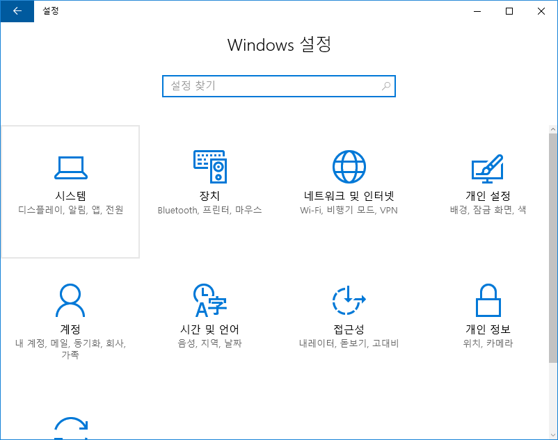
Task: Maximize the 설정 window
Action: click(x=509, y=11)
